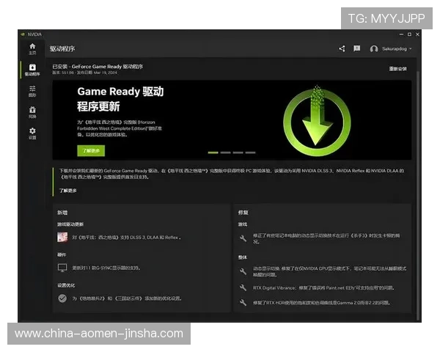The height and width of the screenshot is (352, 440).
Task: Click wrench icon beside RTX HDR fix
Action: point(243,303)
